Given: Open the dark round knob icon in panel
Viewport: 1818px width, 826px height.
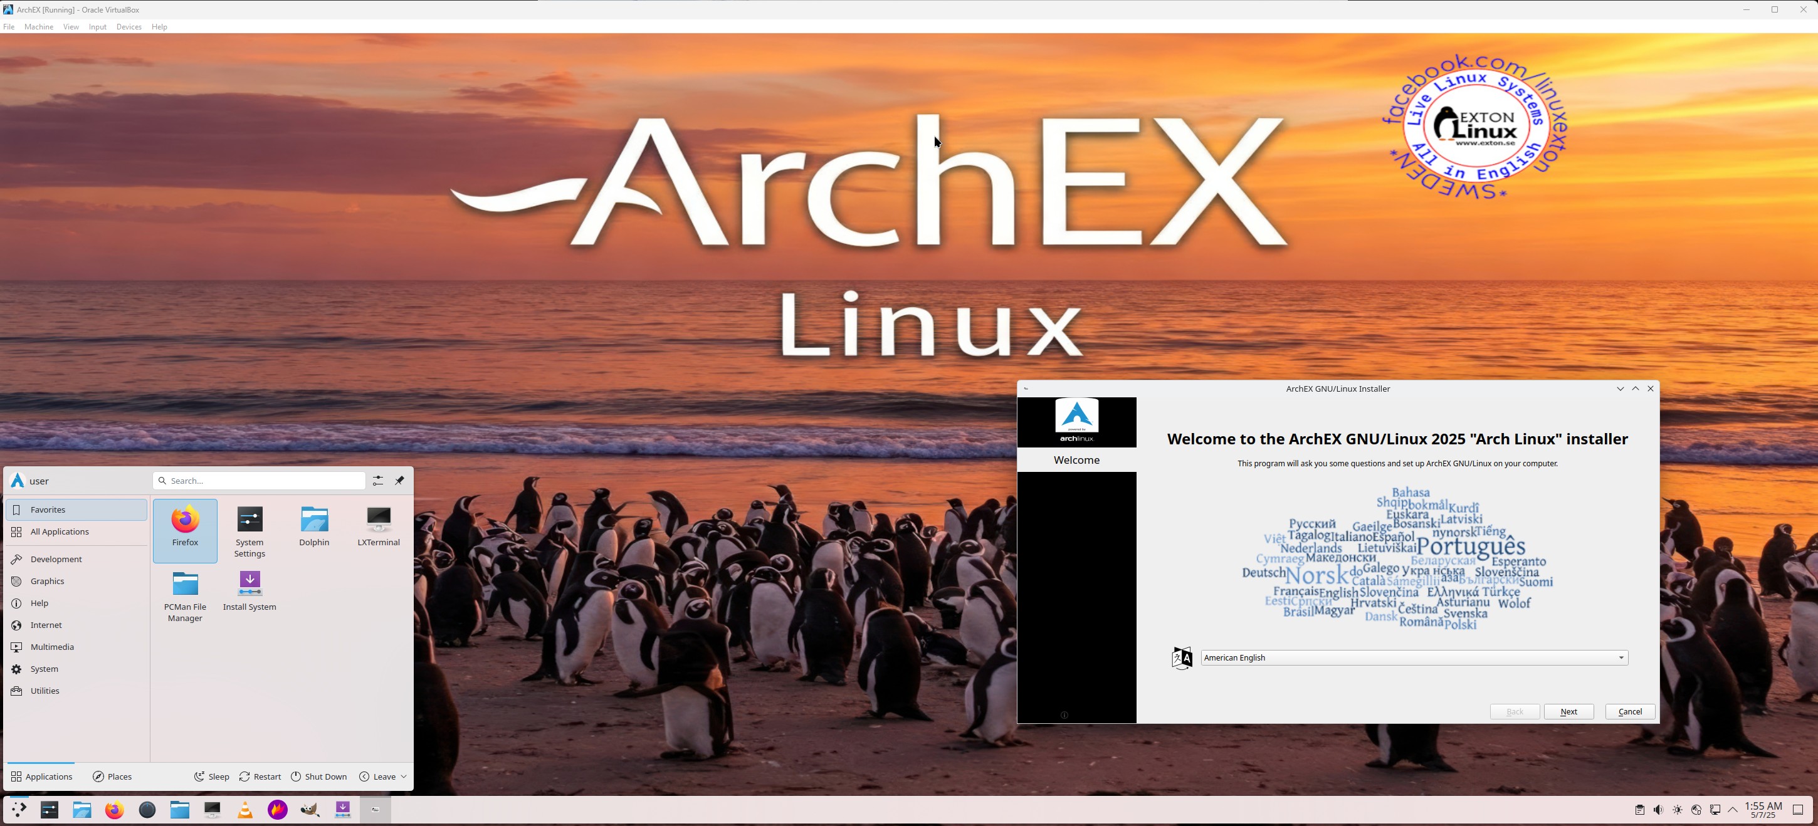Looking at the screenshot, I should click(x=147, y=810).
